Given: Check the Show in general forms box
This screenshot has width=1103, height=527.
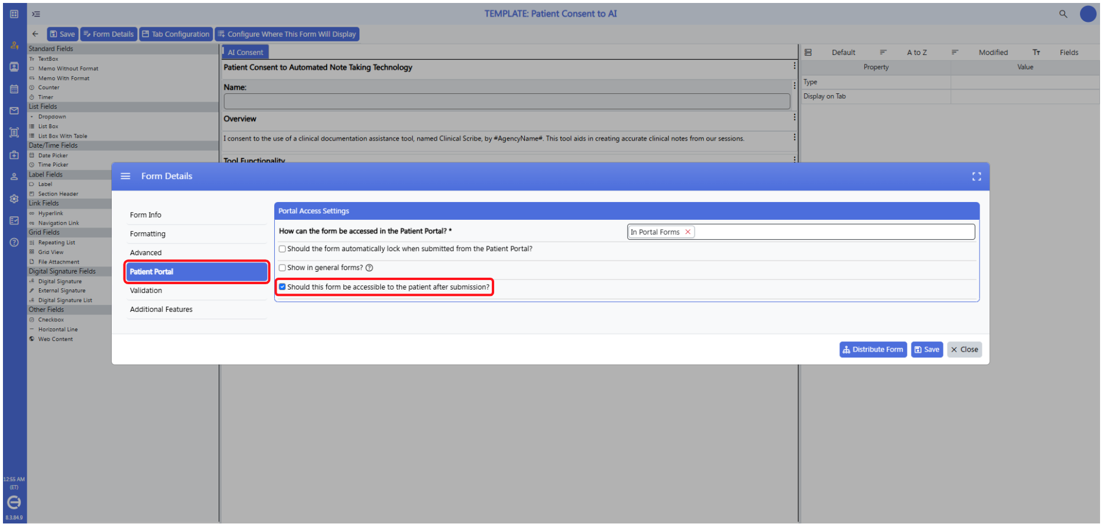Looking at the screenshot, I should [283, 268].
